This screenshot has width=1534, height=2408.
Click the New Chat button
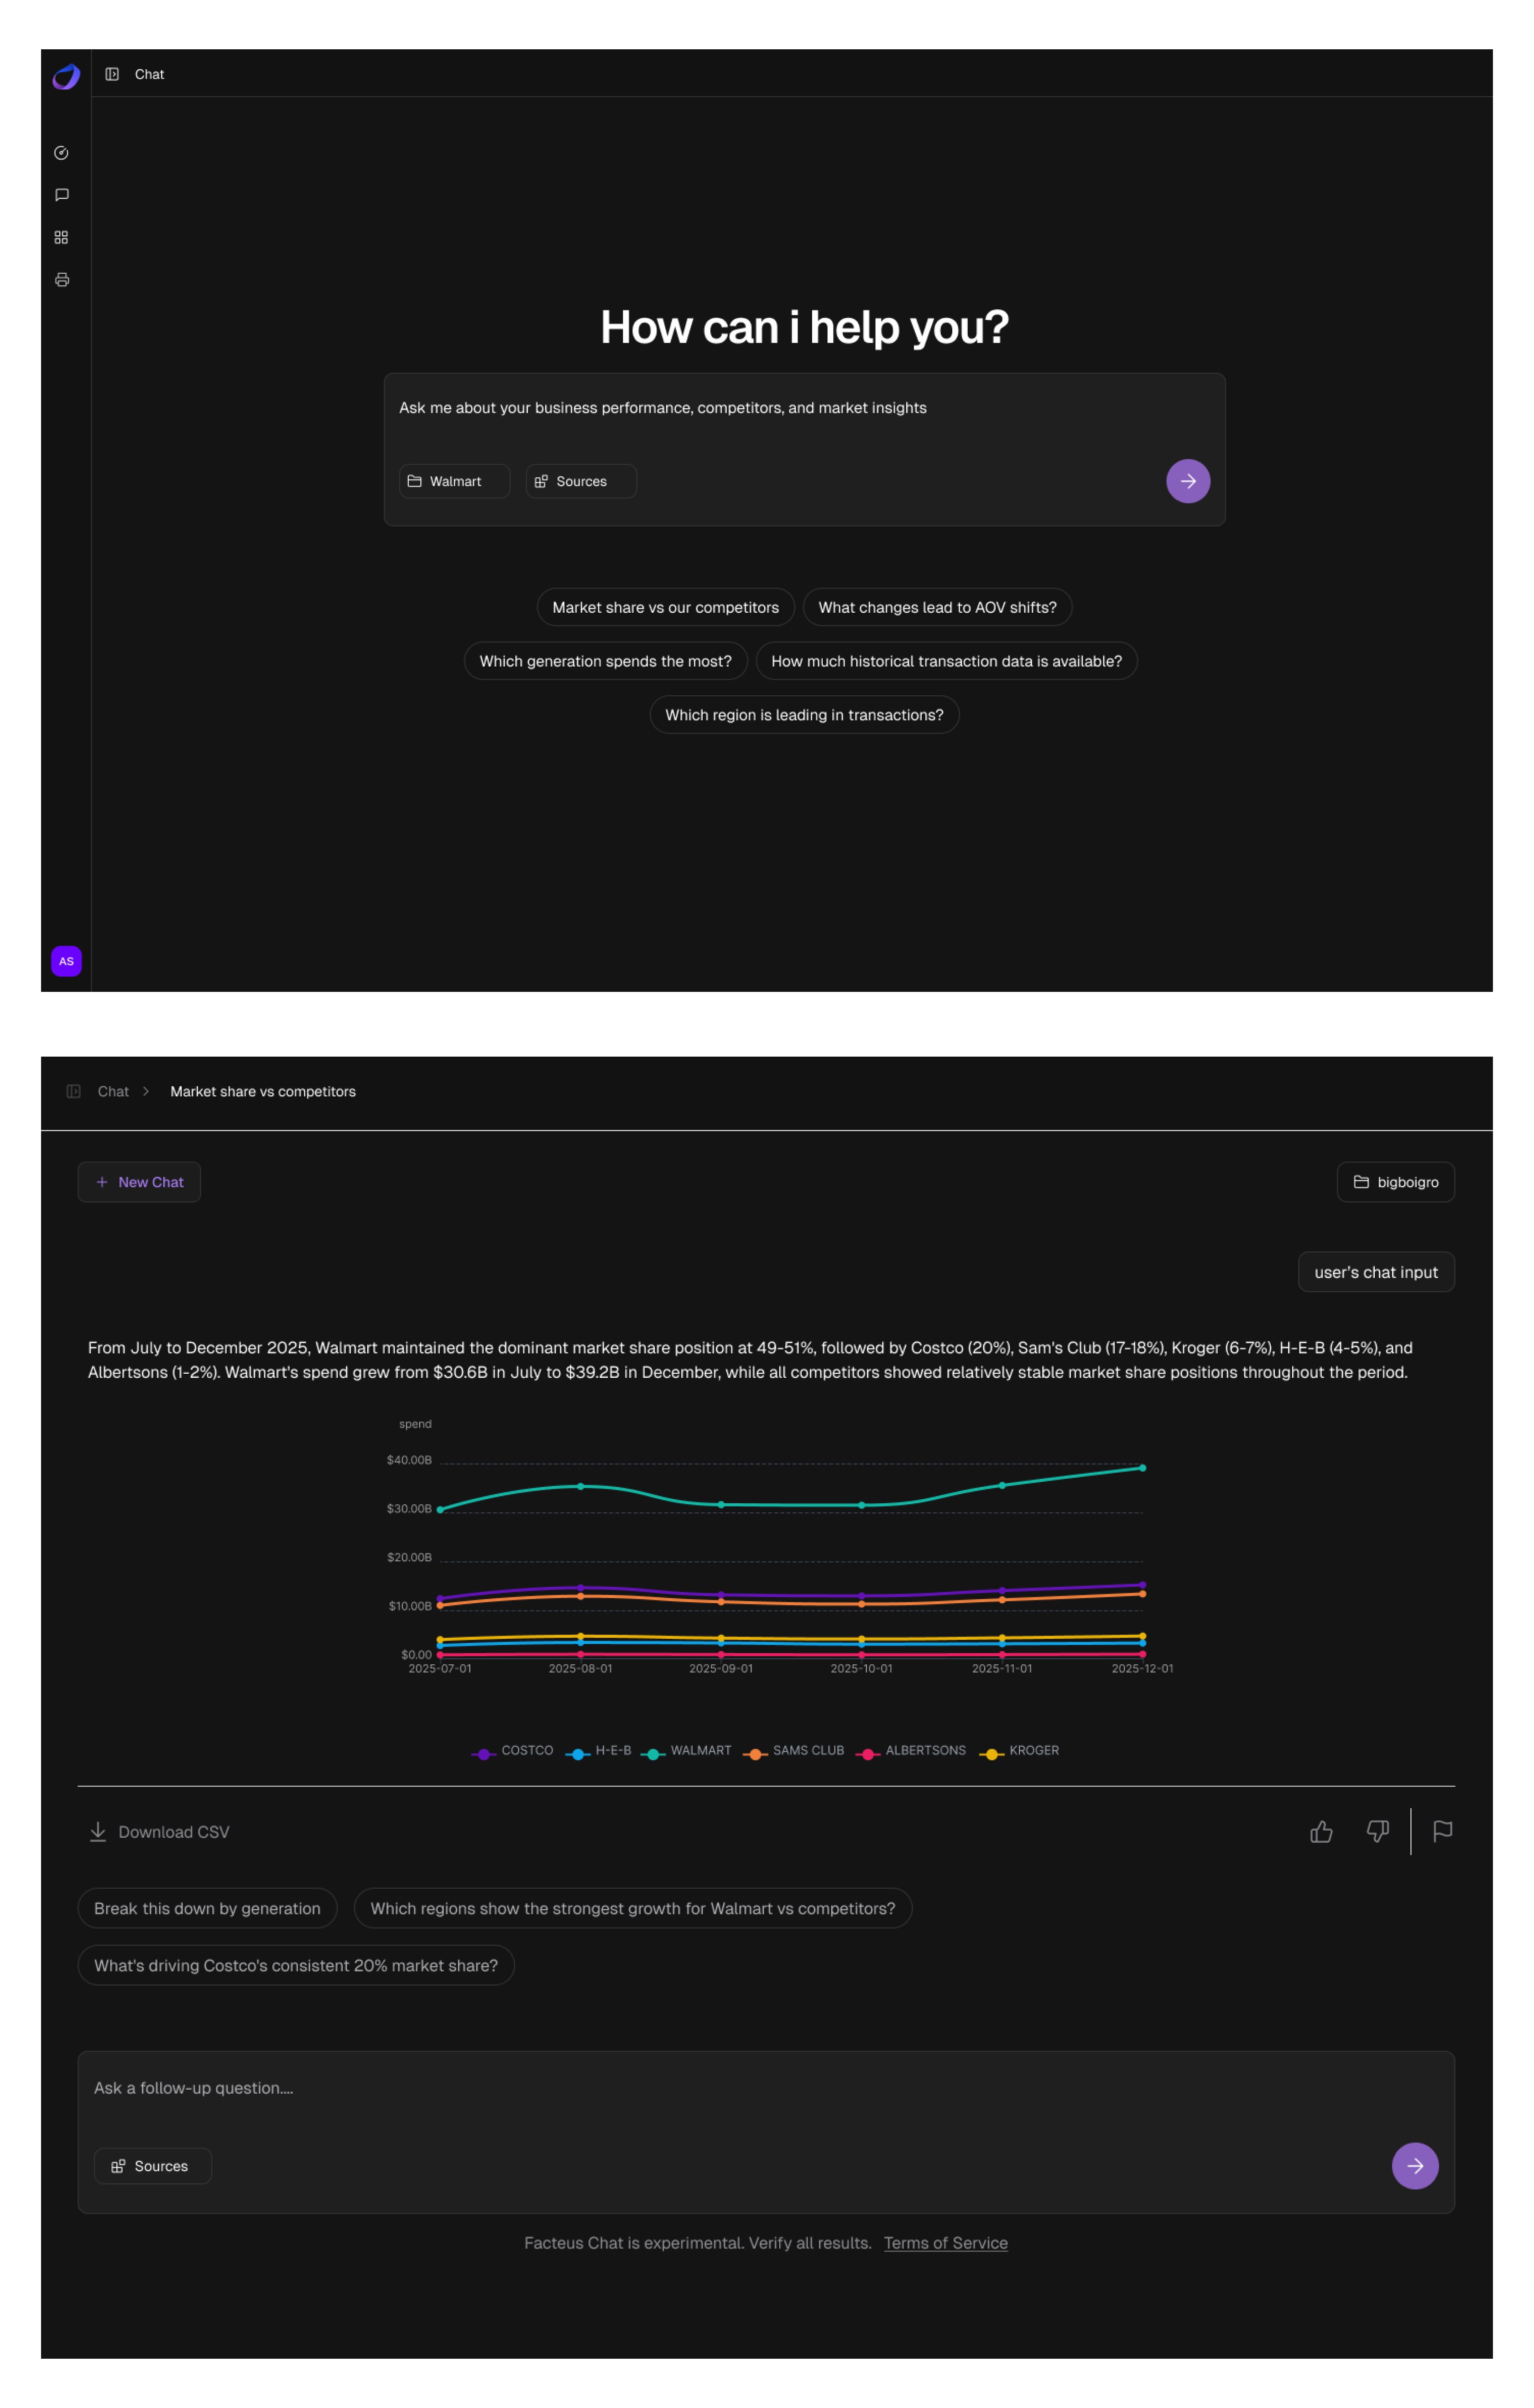click(x=139, y=1182)
